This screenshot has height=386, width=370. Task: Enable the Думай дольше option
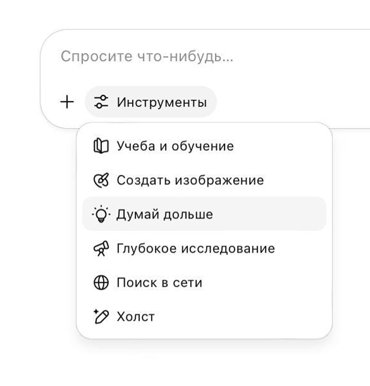pyautogui.click(x=204, y=214)
